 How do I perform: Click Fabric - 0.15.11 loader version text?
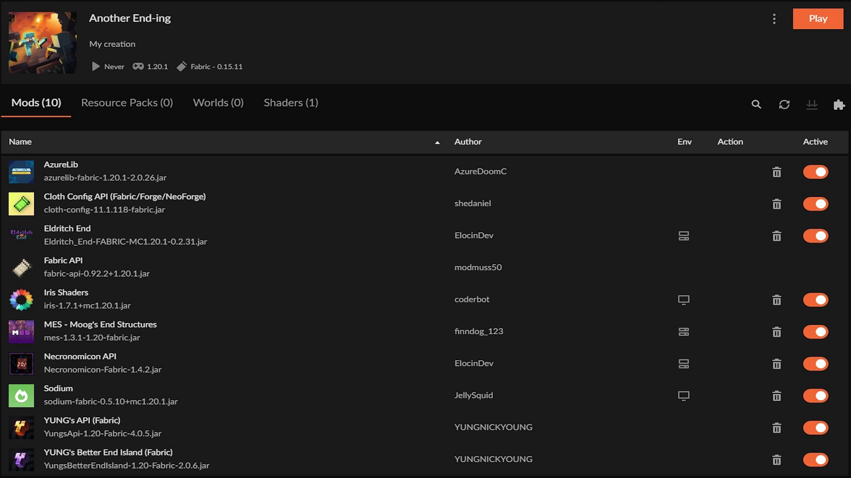tap(216, 66)
